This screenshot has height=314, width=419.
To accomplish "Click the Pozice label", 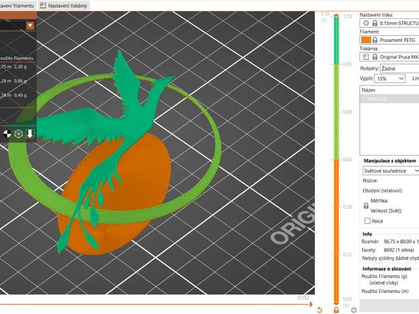I will [x=370, y=181].
